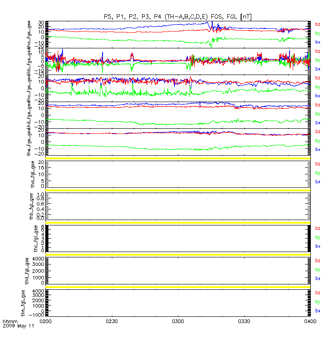Click the tha_fgl_gse y-axis title

tap(33, 174)
